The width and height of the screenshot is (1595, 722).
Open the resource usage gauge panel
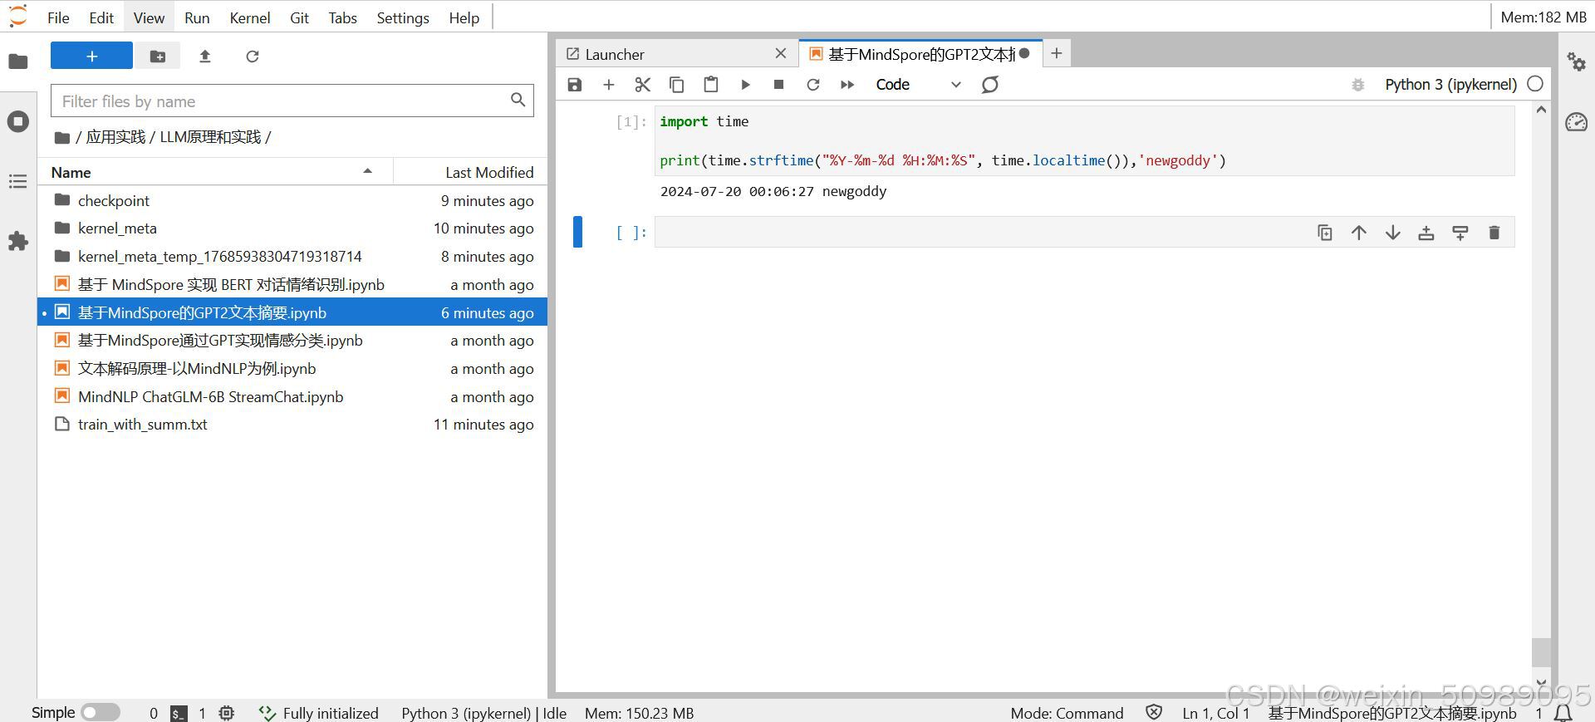1576,122
